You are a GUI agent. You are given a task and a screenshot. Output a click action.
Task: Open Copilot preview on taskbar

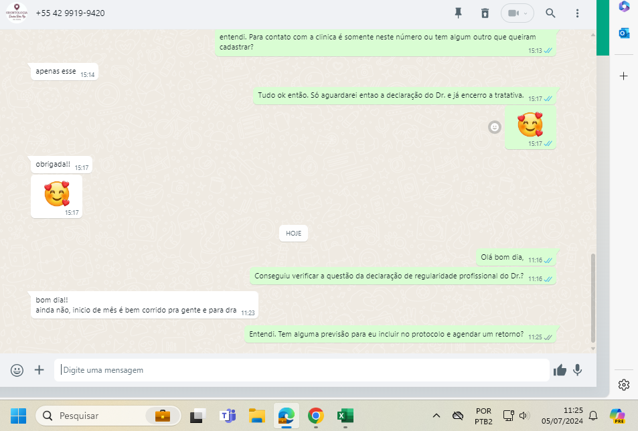617,416
